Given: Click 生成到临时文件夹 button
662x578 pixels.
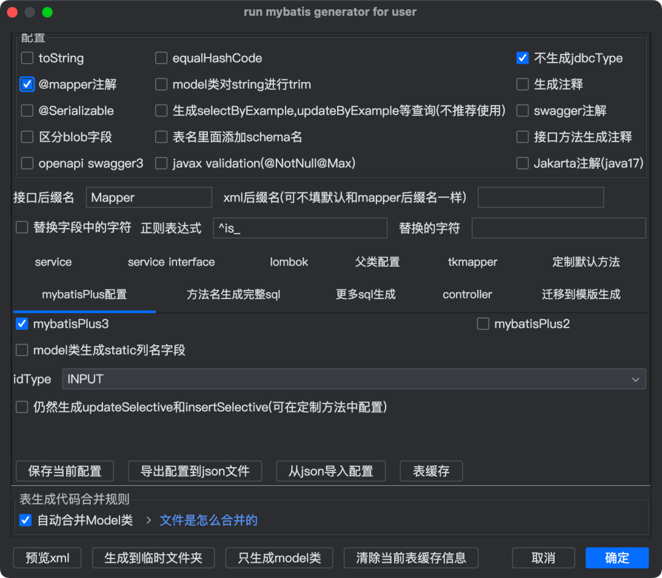Looking at the screenshot, I should coord(153,558).
